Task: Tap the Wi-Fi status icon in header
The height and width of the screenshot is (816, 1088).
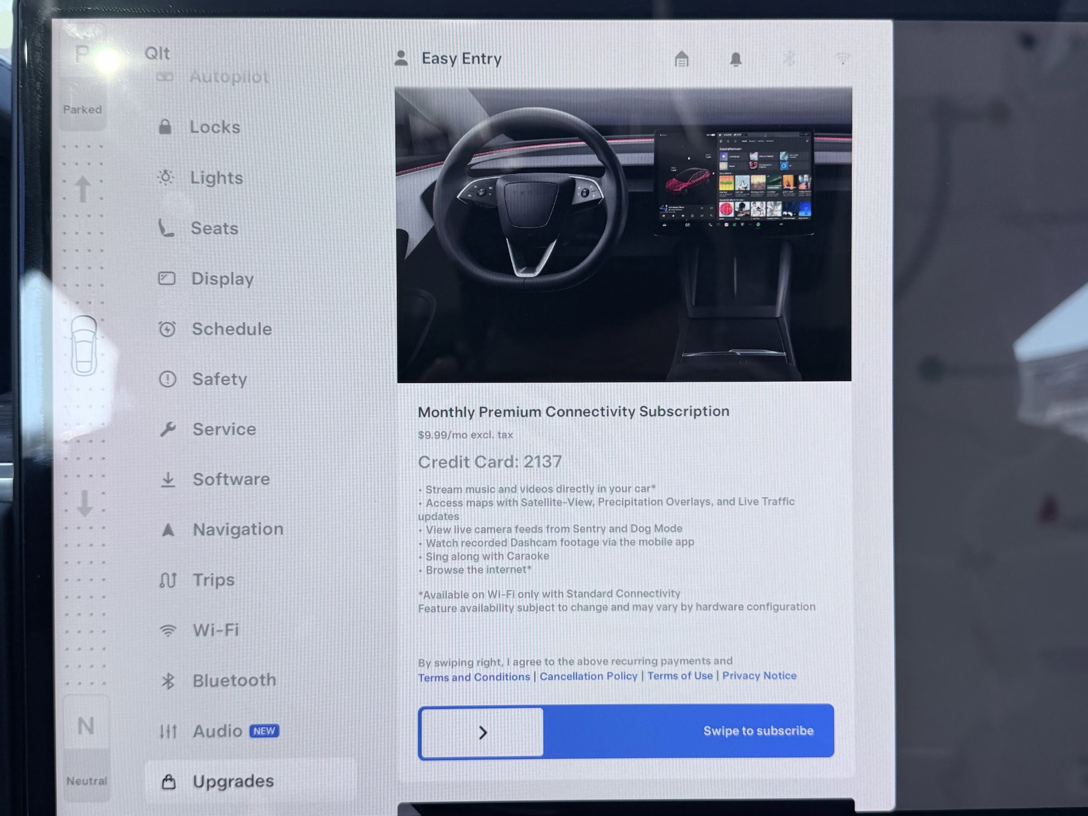Action: [x=843, y=59]
